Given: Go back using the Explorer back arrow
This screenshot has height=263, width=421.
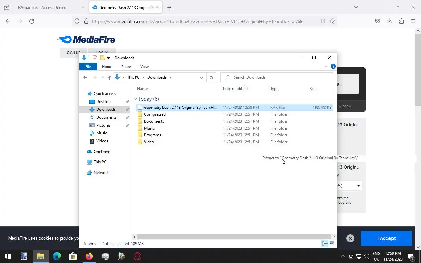Looking at the screenshot, I should point(85,77).
